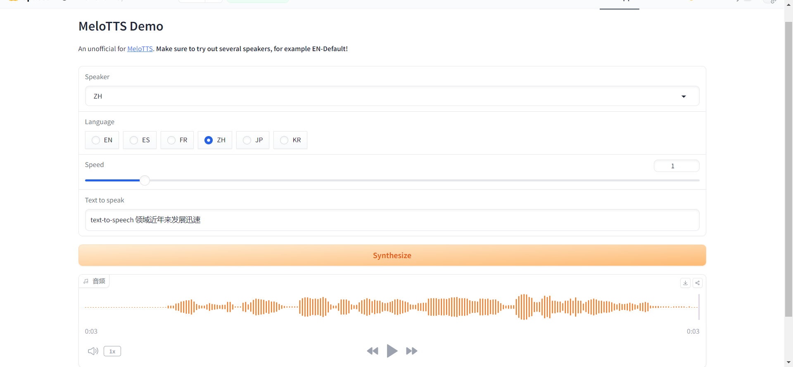
Task: Download the generated audio file
Action: pos(685,283)
